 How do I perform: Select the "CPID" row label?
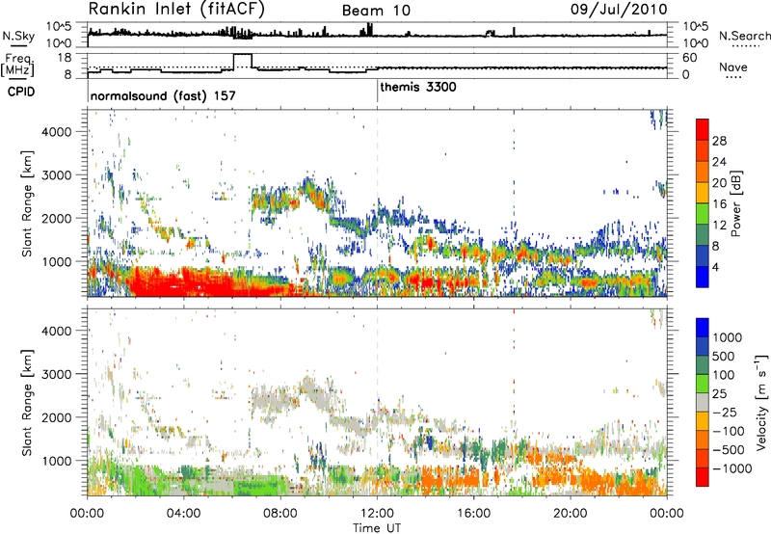(21, 92)
